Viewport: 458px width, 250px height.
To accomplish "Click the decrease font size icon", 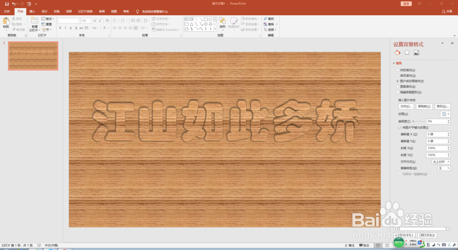I will coord(100,21).
